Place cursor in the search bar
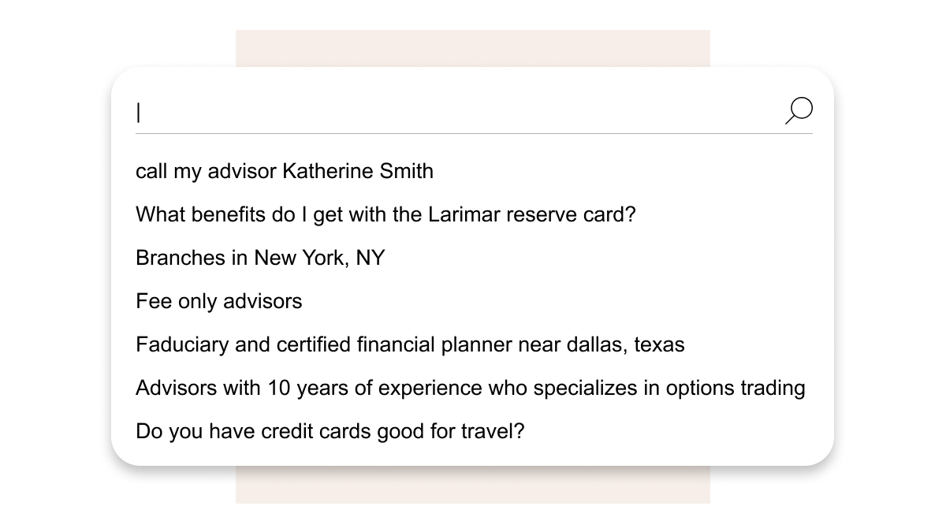 tap(459, 113)
